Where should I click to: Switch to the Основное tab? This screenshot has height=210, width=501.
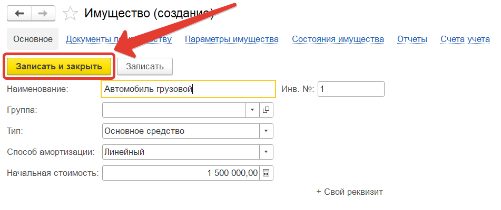tap(33, 39)
